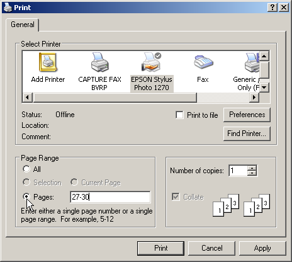Viewport: 292px width, 262px height.
Task: Enable the Print to file checkbox
Action: 179,115
